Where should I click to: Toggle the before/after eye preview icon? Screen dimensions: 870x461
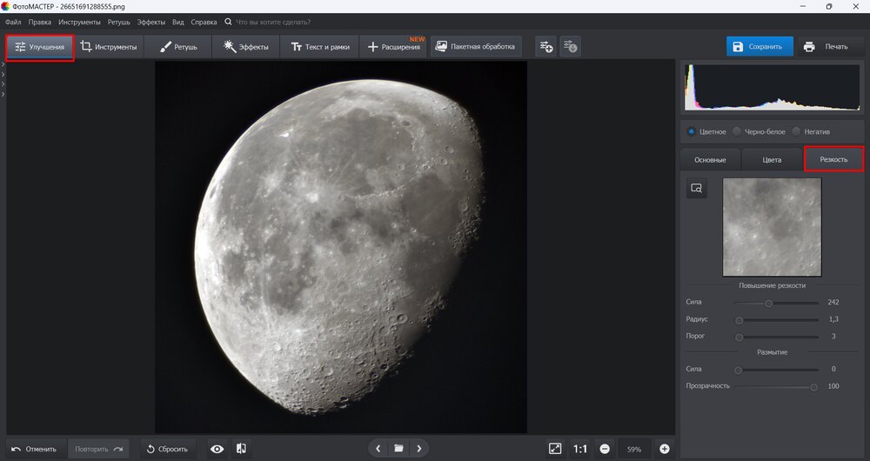click(217, 449)
